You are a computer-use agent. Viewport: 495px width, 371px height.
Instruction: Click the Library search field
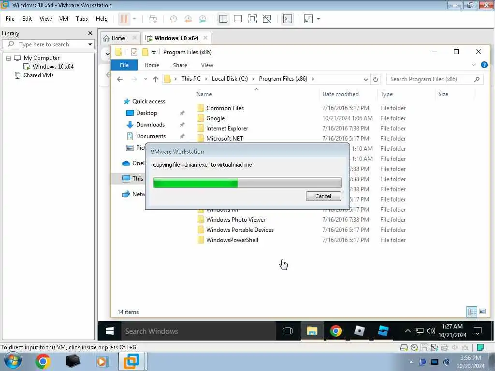[x=48, y=44]
